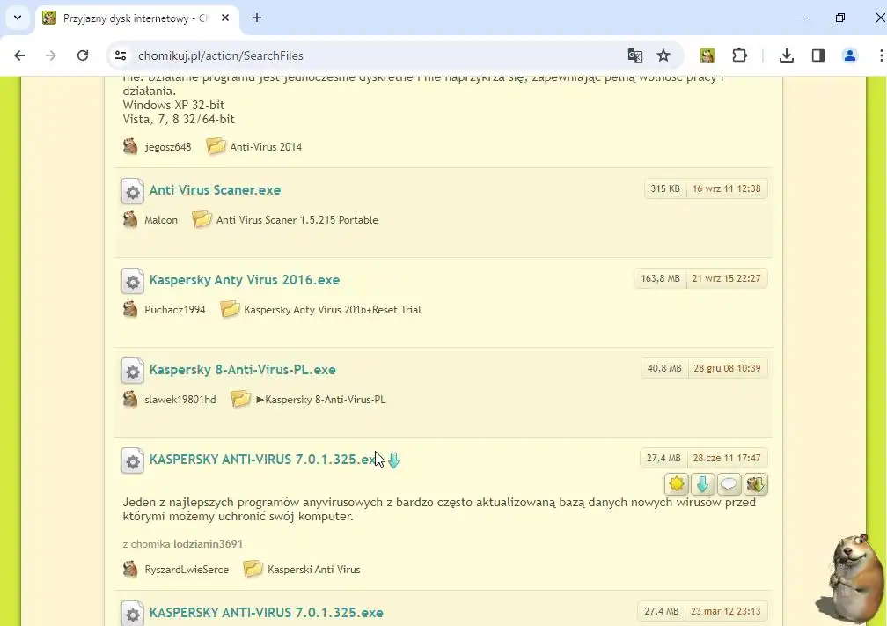Click the folder icon beside Anti-Virus 2014
This screenshot has width=887, height=626.
[x=216, y=146]
